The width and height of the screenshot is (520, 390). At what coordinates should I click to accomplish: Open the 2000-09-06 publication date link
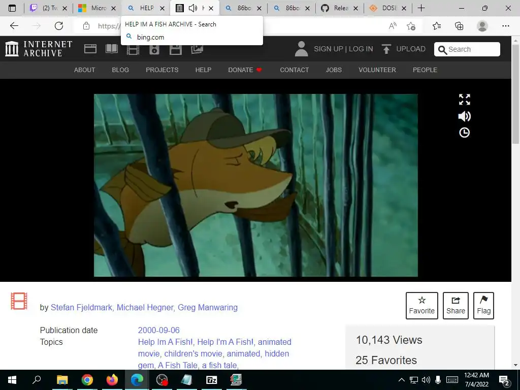pos(158,330)
